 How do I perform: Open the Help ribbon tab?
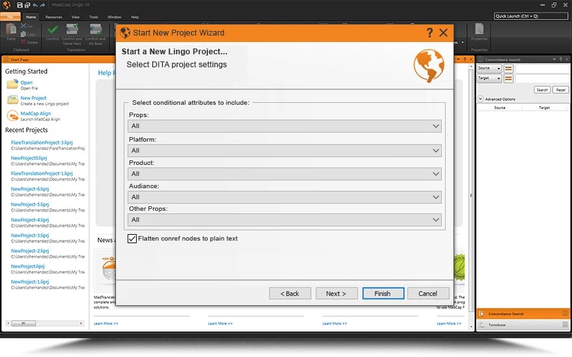pos(135,17)
